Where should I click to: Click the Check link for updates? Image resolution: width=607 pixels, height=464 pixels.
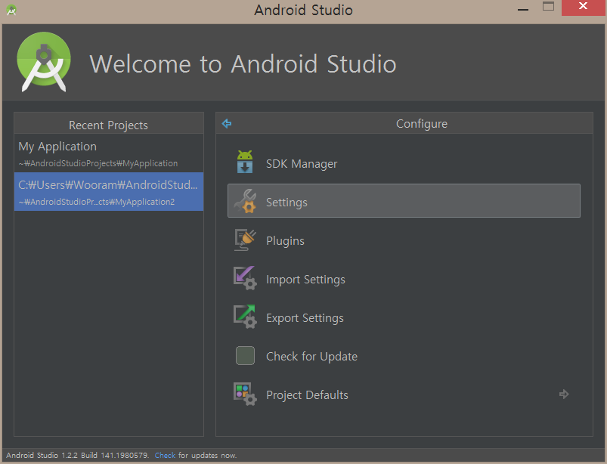pos(165,455)
